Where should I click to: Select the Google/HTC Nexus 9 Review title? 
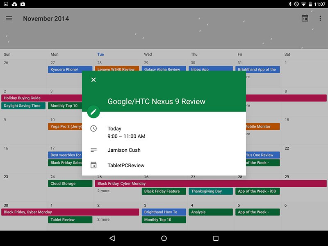point(157,101)
